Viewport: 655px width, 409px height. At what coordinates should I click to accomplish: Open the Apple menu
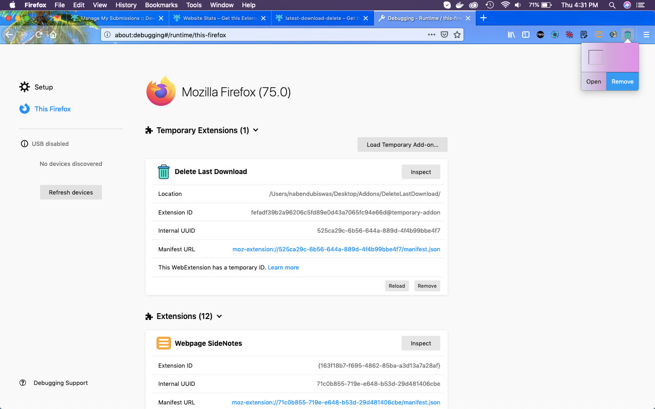pyautogui.click(x=12, y=5)
